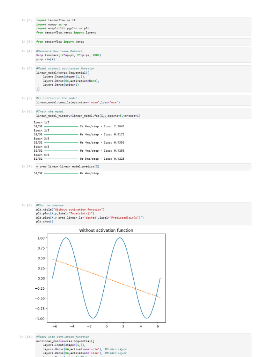Click the y-axis tick label "0.75"
Screen dimensions: 268x357
tap(41, 248)
